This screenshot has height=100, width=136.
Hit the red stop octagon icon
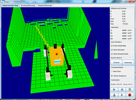tap(130, 95)
